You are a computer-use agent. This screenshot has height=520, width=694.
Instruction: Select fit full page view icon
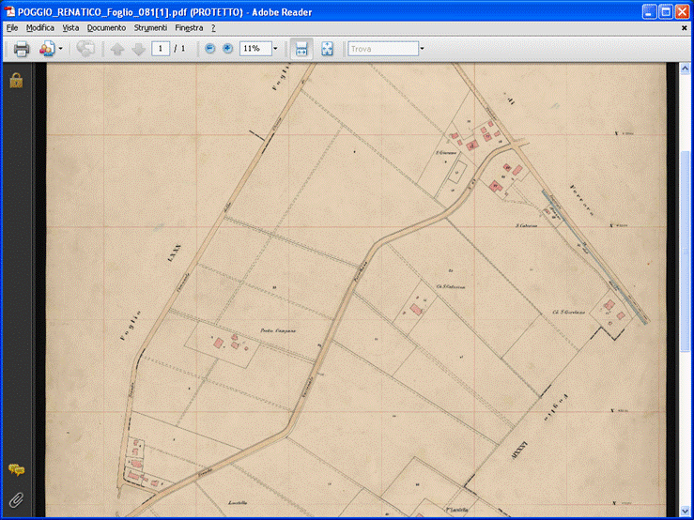(x=327, y=49)
